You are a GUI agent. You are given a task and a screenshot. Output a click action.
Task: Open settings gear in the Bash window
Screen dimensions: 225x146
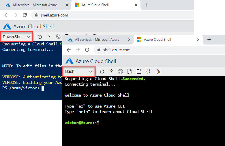(x=121, y=71)
